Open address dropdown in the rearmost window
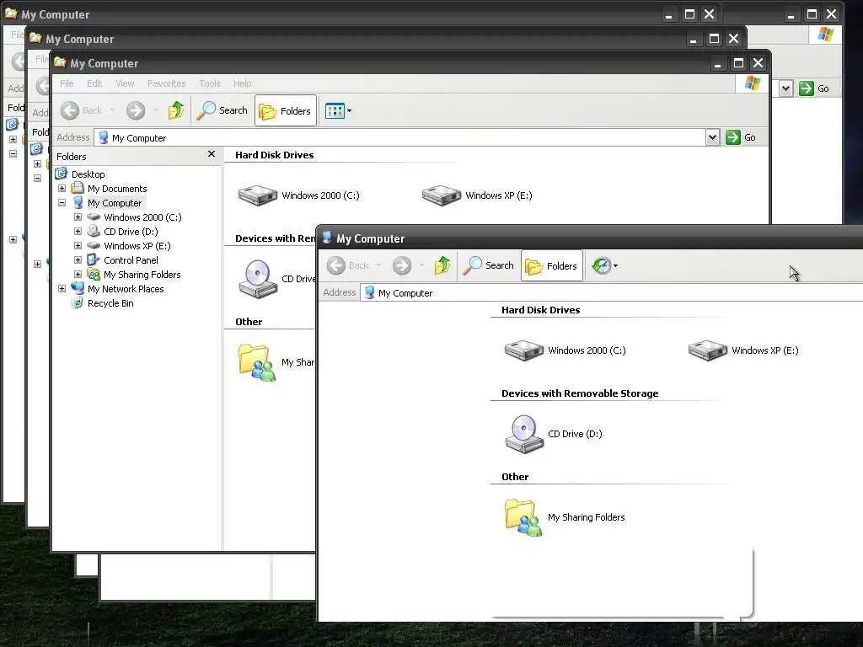 point(786,88)
